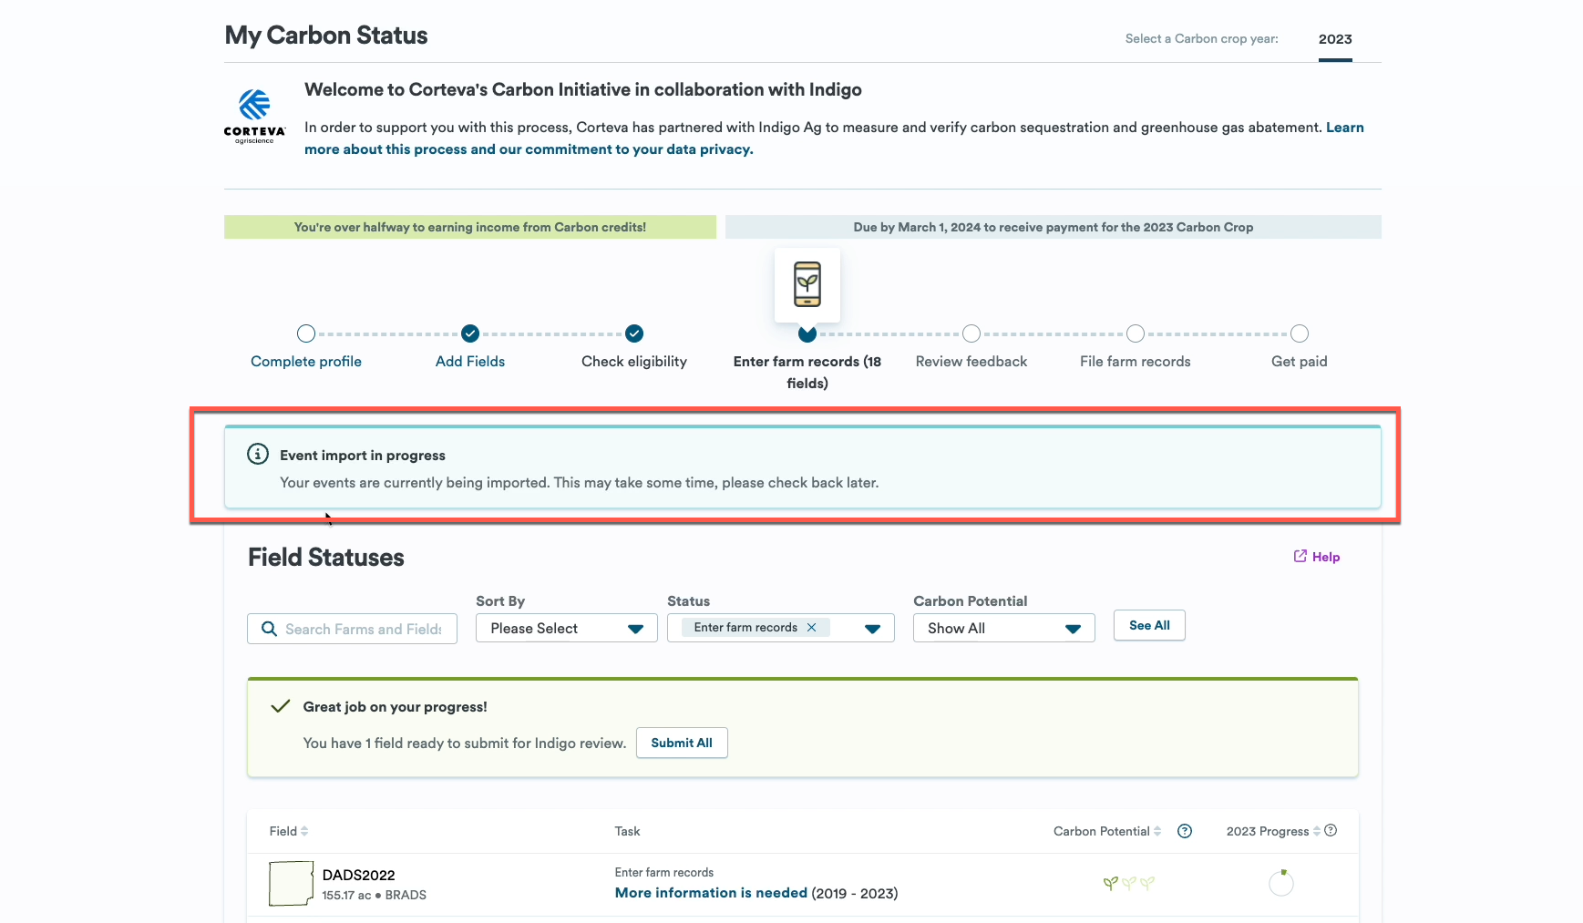Toggle sorting on the Field column

[x=304, y=831]
